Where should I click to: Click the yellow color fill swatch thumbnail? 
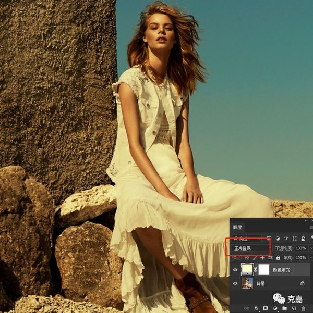point(247,269)
